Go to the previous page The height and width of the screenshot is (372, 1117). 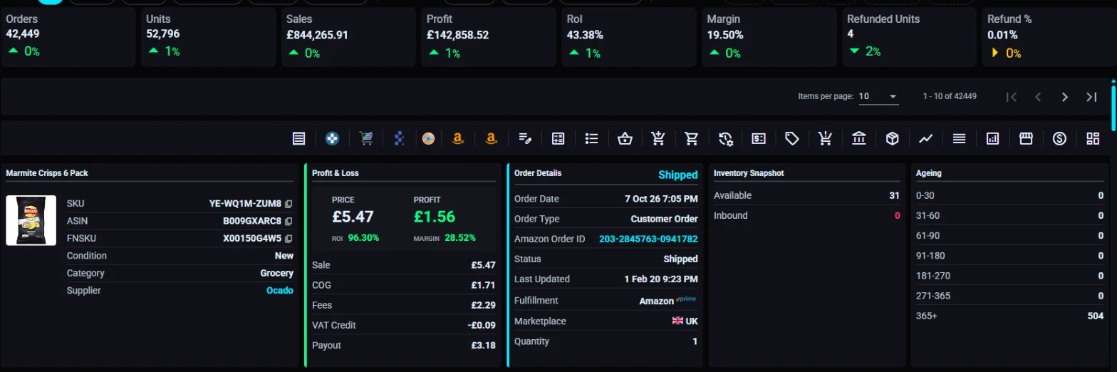pos(1038,97)
